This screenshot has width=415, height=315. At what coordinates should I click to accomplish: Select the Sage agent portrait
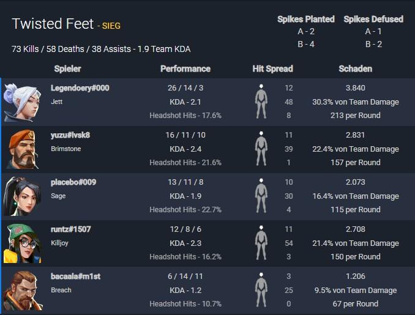pos(23,196)
